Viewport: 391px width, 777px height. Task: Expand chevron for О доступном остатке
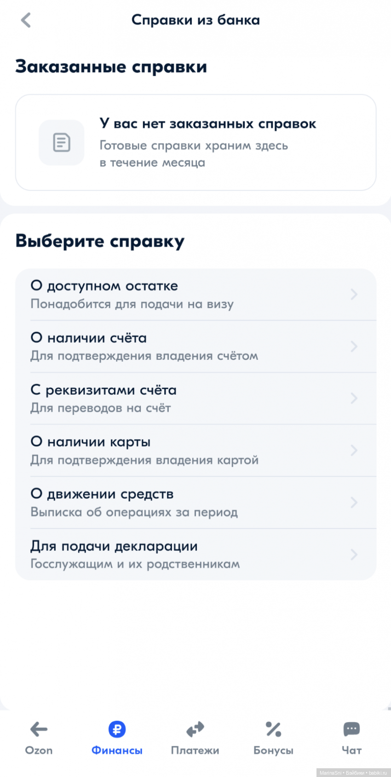point(354,294)
